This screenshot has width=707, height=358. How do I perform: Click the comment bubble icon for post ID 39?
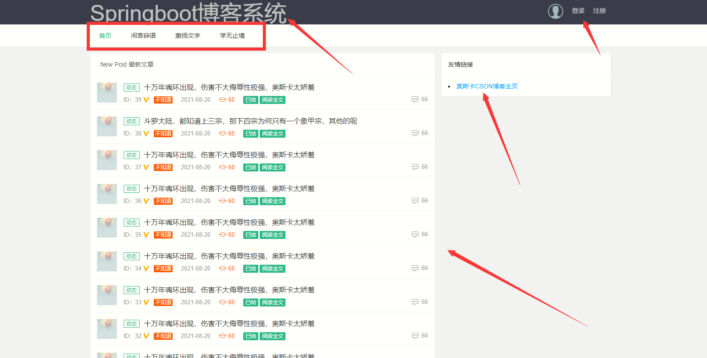coord(415,99)
